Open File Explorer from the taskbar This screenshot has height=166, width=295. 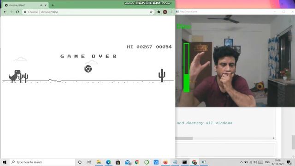99,162
